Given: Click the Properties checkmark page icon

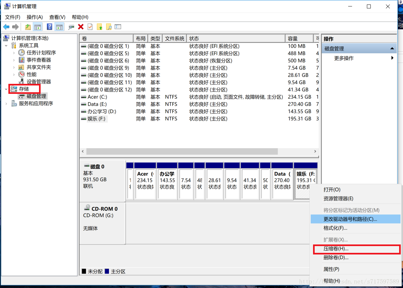Looking at the screenshot, I should (90, 27).
